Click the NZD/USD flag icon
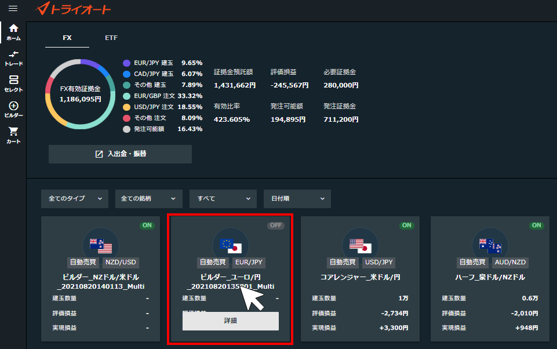557x349 pixels. [101, 245]
